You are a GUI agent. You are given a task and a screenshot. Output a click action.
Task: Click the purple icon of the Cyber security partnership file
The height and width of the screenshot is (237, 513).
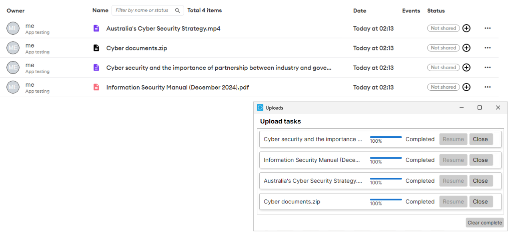[x=96, y=68]
